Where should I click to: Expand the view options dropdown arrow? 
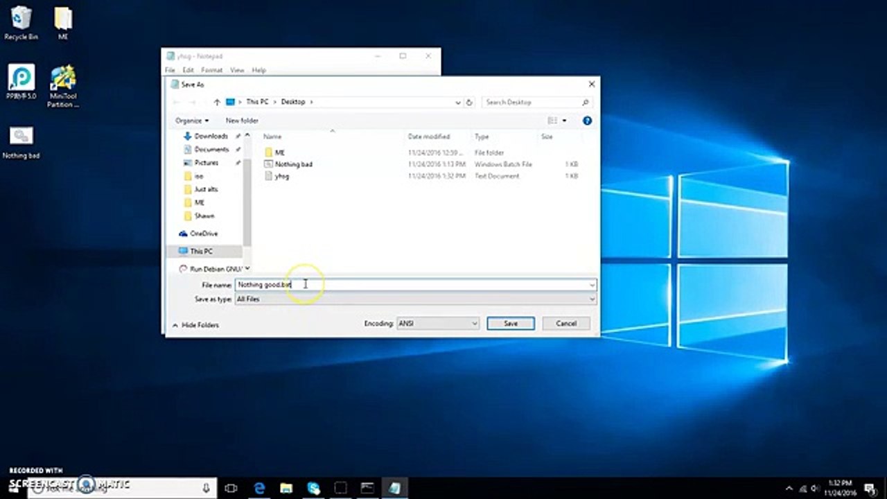pyautogui.click(x=564, y=121)
